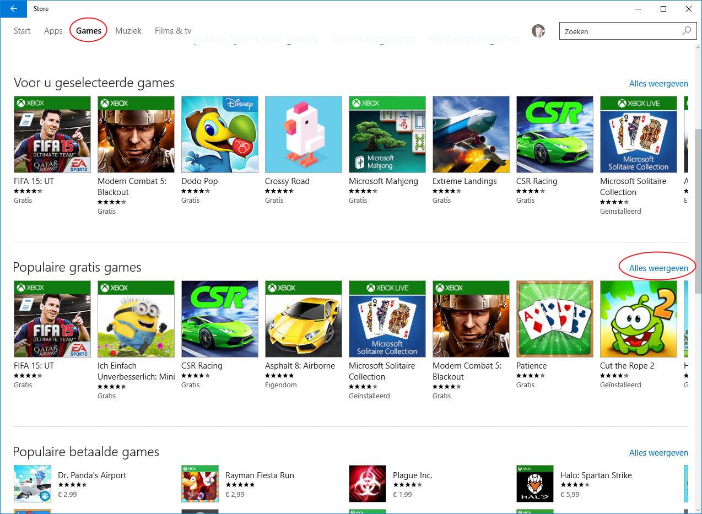702x514 pixels.
Task: Open the Crossy Road game tile
Action: click(x=304, y=134)
